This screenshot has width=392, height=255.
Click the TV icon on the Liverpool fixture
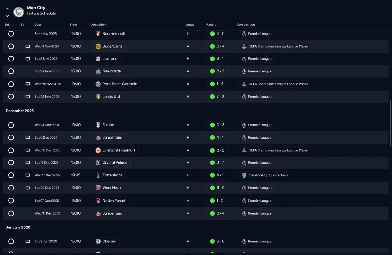point(28,59)
